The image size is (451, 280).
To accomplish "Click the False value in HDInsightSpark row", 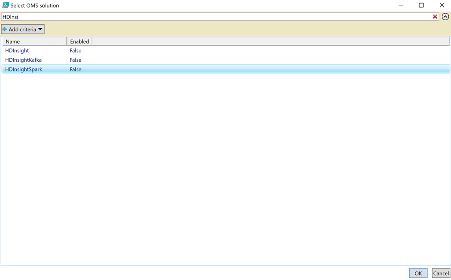I will (x=75, y=69).
